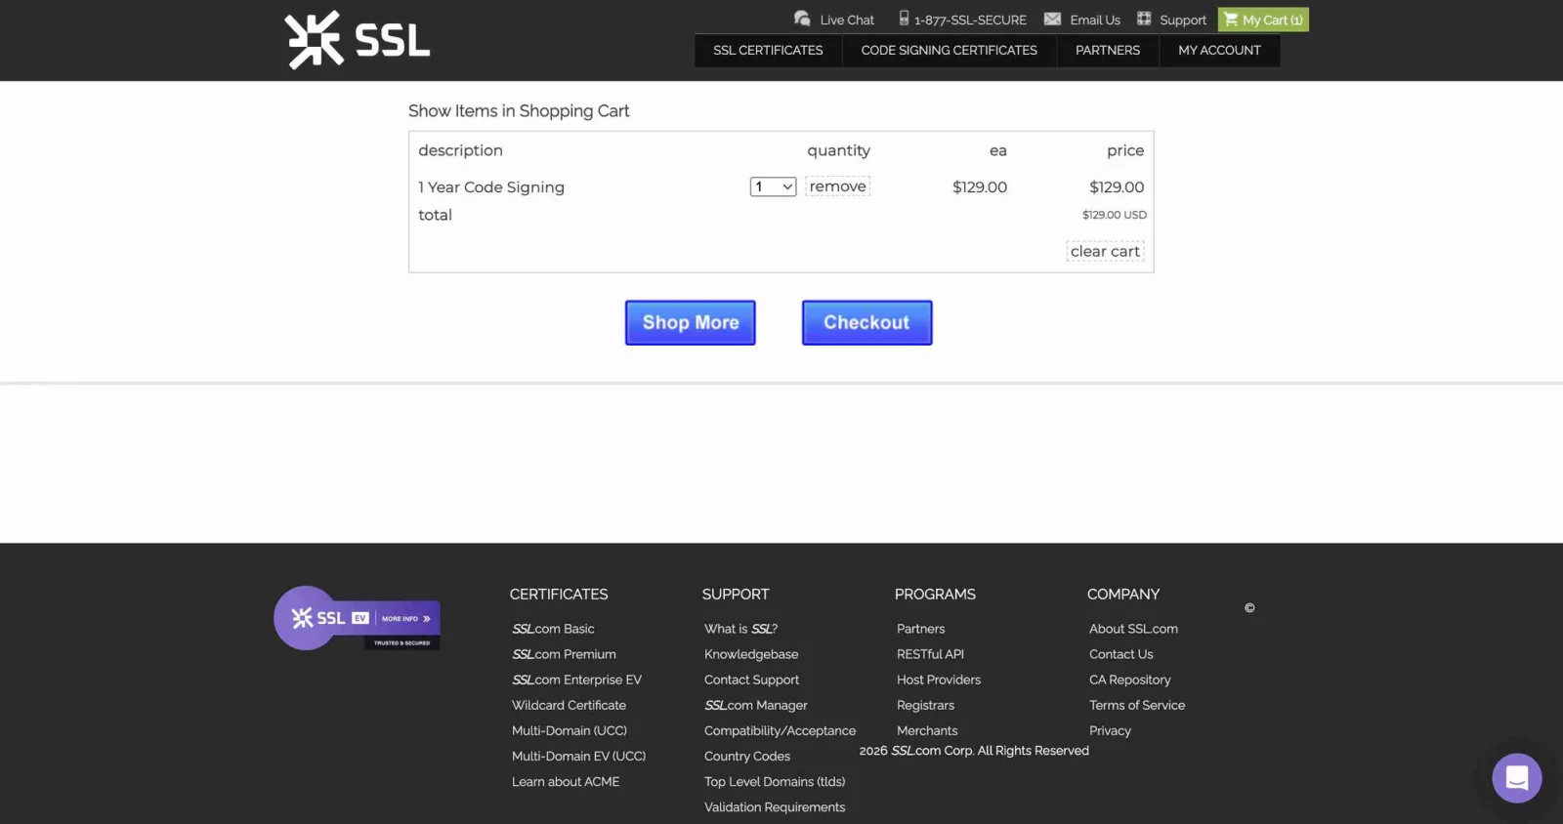Click the phone icon beside 1-877-SSL-SECURE
This screenshot has width=1563, height=824.
pos(904,19)
